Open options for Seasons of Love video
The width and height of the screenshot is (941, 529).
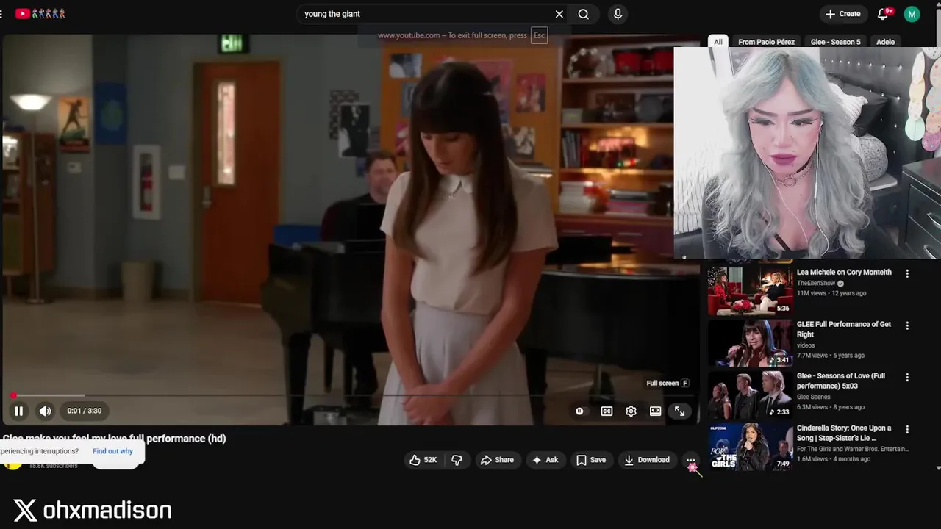907,378
